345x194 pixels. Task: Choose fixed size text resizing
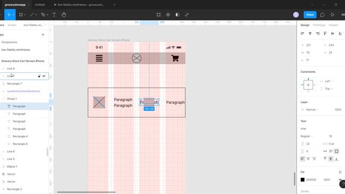point(336,151)
